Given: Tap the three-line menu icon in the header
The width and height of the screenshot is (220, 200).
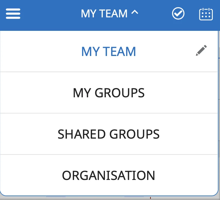Looking at the screenshot, I should click(13, 13).
